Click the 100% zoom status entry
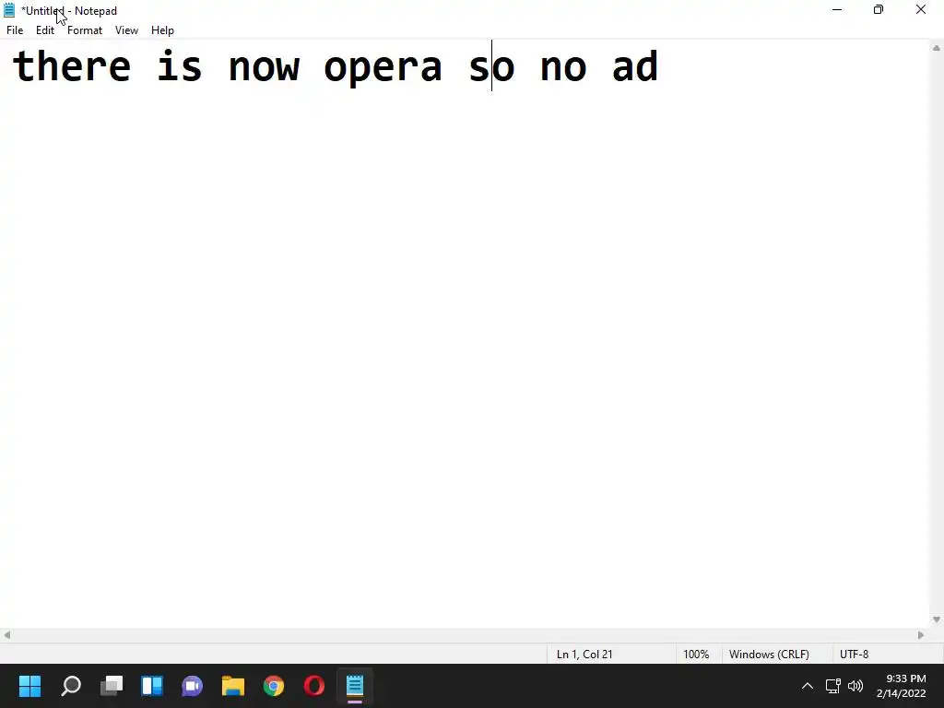The height and width of the screenshot is (708, 944). (696, 655)
